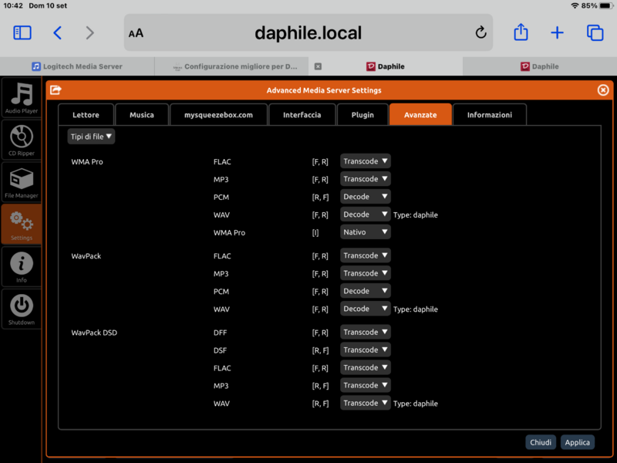This screenshot has height=463, width=617.
Task: Click the Chiudi button
Action: (x=541, y=442)
